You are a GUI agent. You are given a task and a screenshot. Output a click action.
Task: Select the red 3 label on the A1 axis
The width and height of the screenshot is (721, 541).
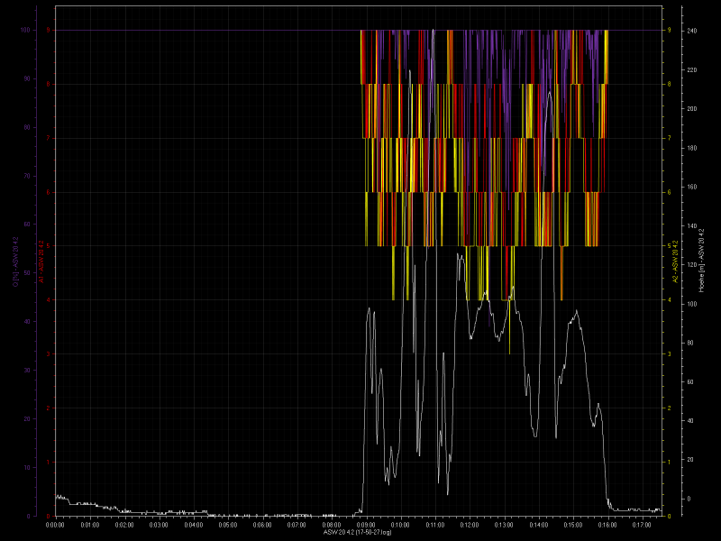[x=48, y=354]
